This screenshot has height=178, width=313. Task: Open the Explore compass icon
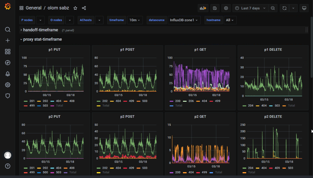(x=8, y=62)
